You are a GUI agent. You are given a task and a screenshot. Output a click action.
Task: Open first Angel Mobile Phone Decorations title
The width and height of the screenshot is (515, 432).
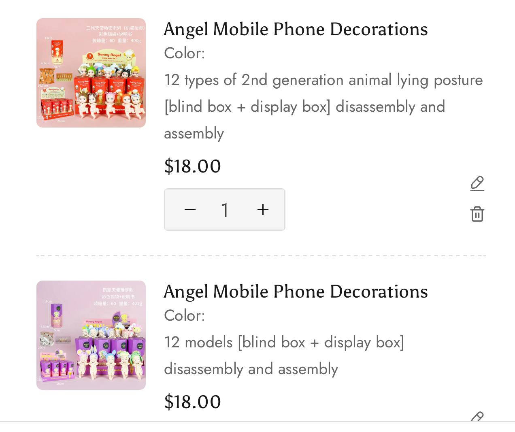pyautogui.click(x=296, y=29)
